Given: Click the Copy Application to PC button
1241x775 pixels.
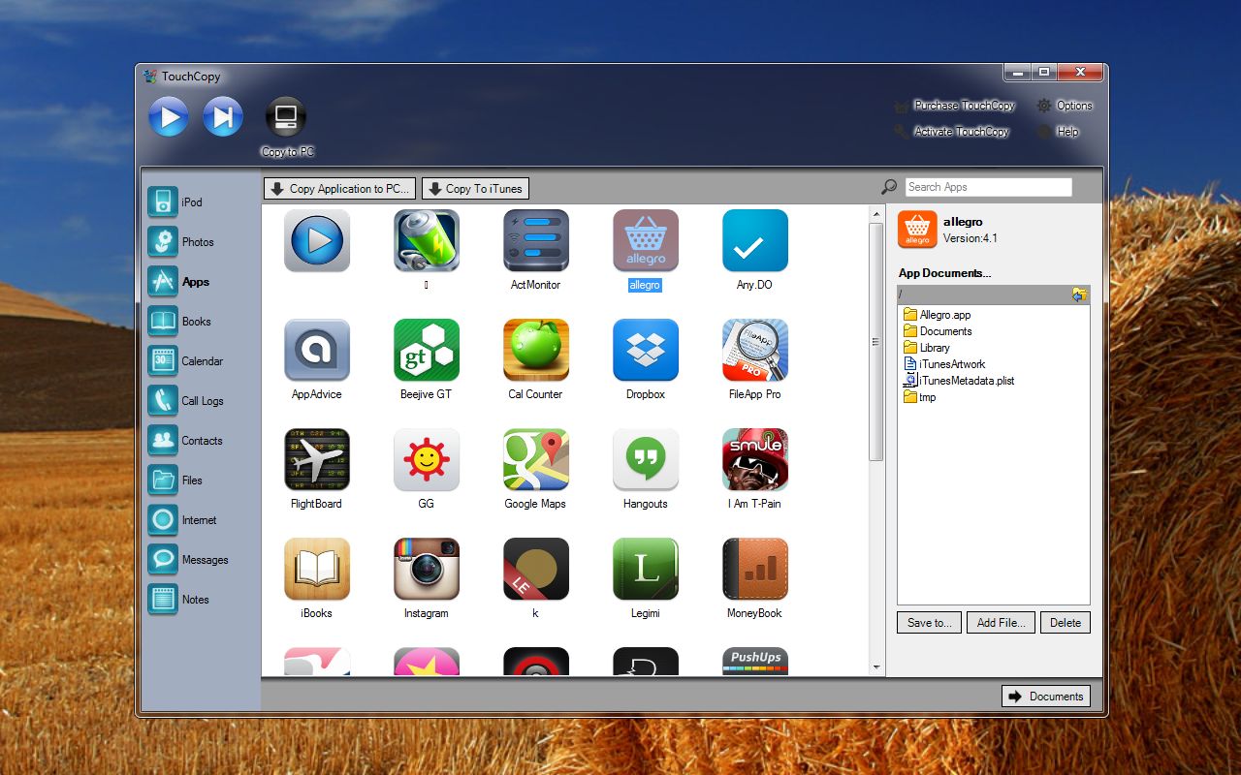Looking at the screenshot, I should tap(340, 189).
